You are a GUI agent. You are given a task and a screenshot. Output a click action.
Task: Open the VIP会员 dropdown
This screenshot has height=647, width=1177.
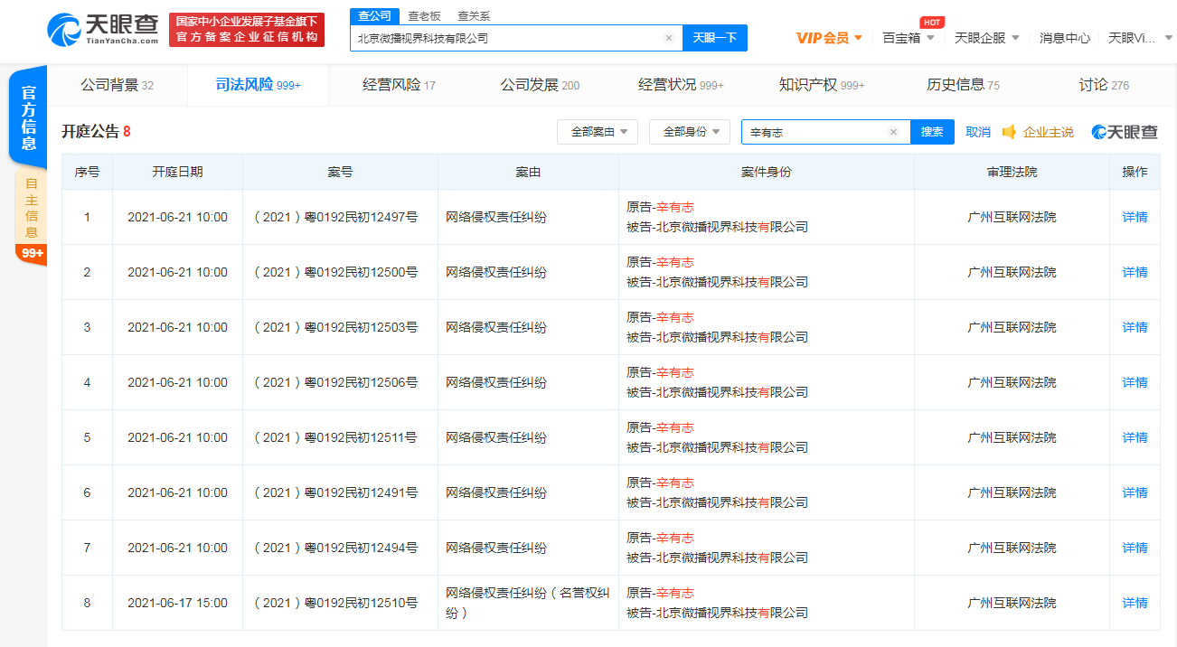(829, 38)
